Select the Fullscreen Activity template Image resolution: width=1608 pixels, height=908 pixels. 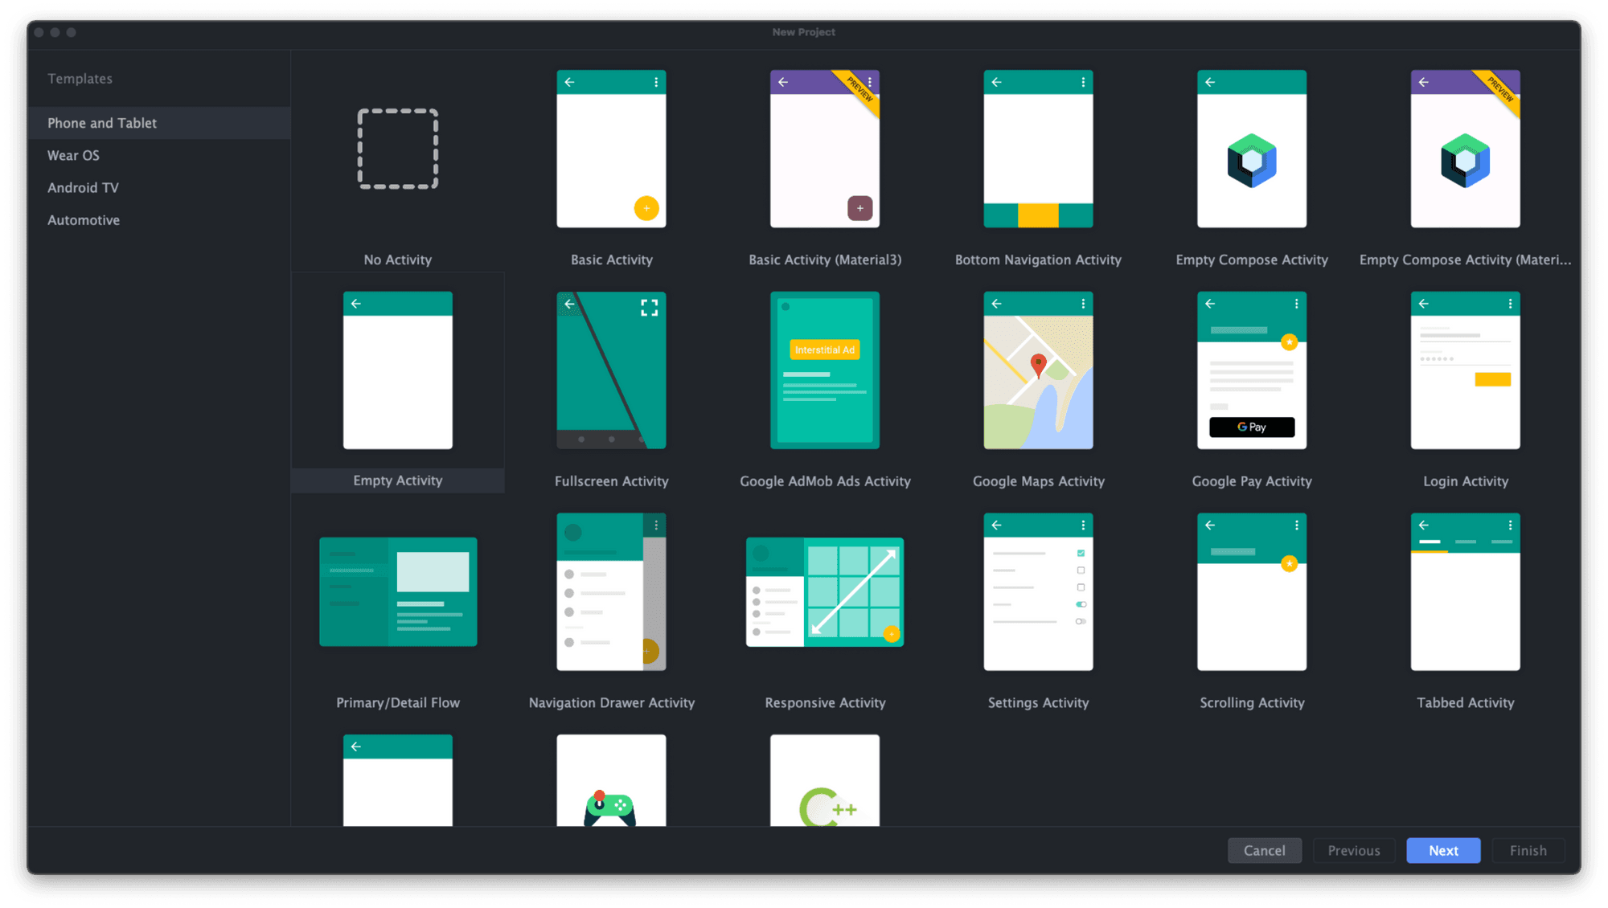611,370
